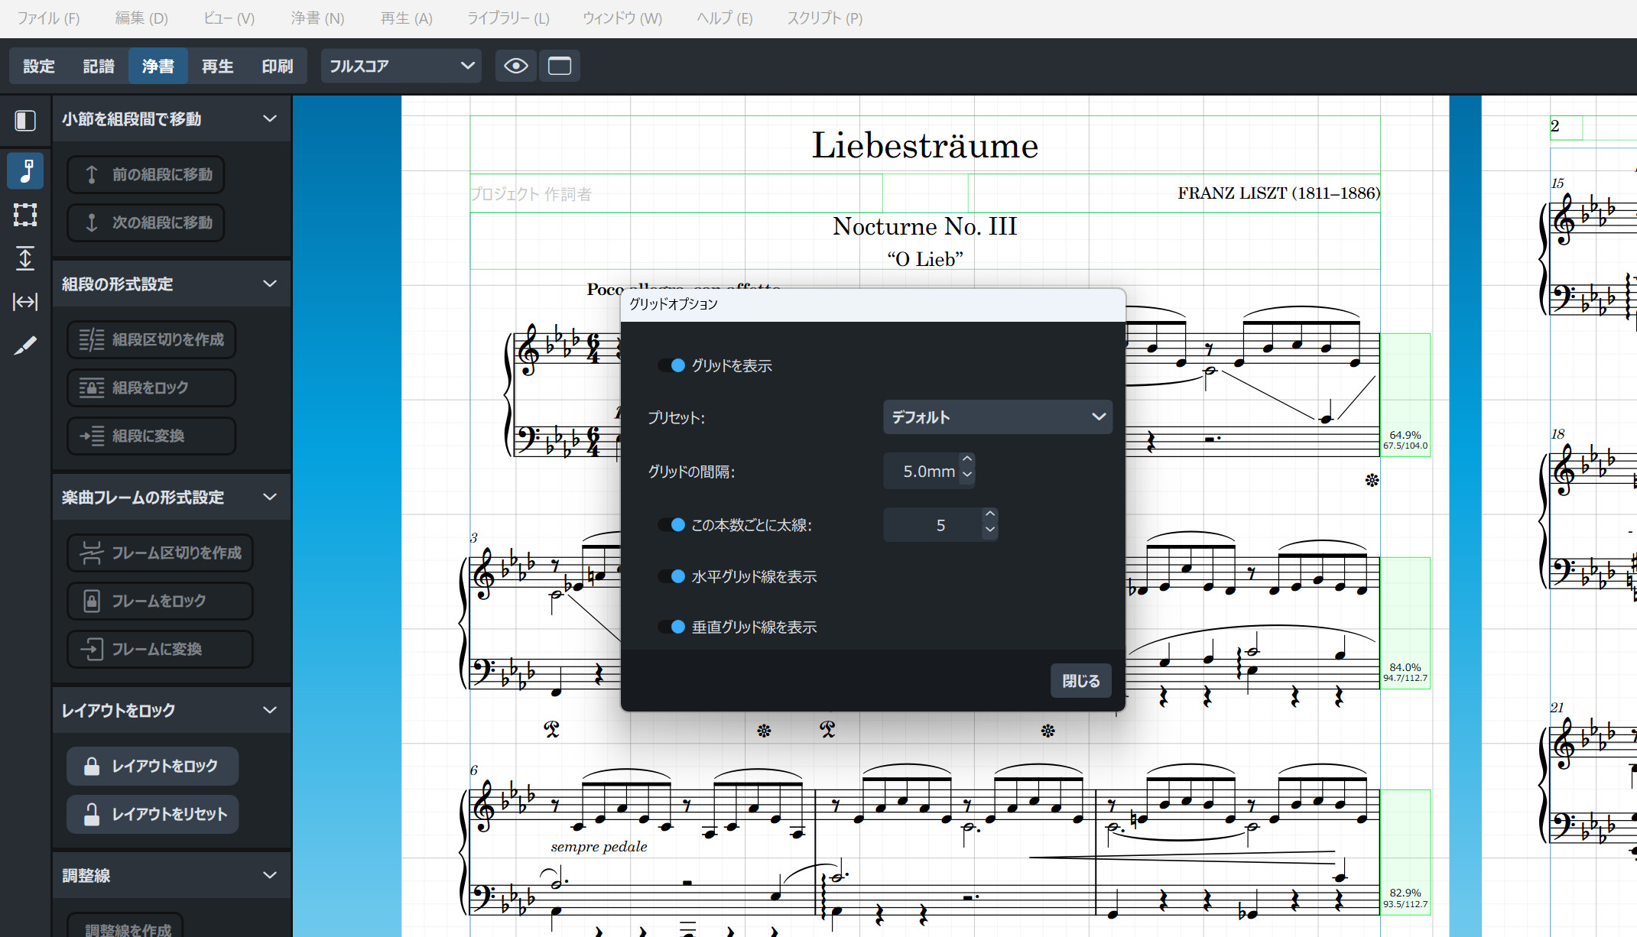Switch to 設定 mode tab
This screenshot has width=1637, height=937.
(x=39, y=66)
